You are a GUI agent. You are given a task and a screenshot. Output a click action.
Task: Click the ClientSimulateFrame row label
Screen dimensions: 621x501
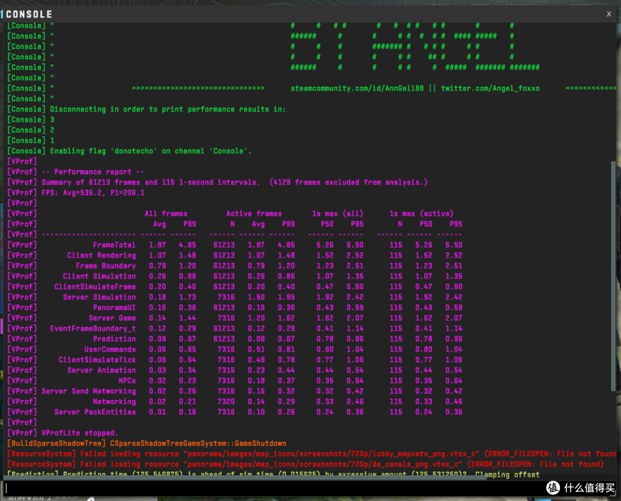[x=95, y=287]
